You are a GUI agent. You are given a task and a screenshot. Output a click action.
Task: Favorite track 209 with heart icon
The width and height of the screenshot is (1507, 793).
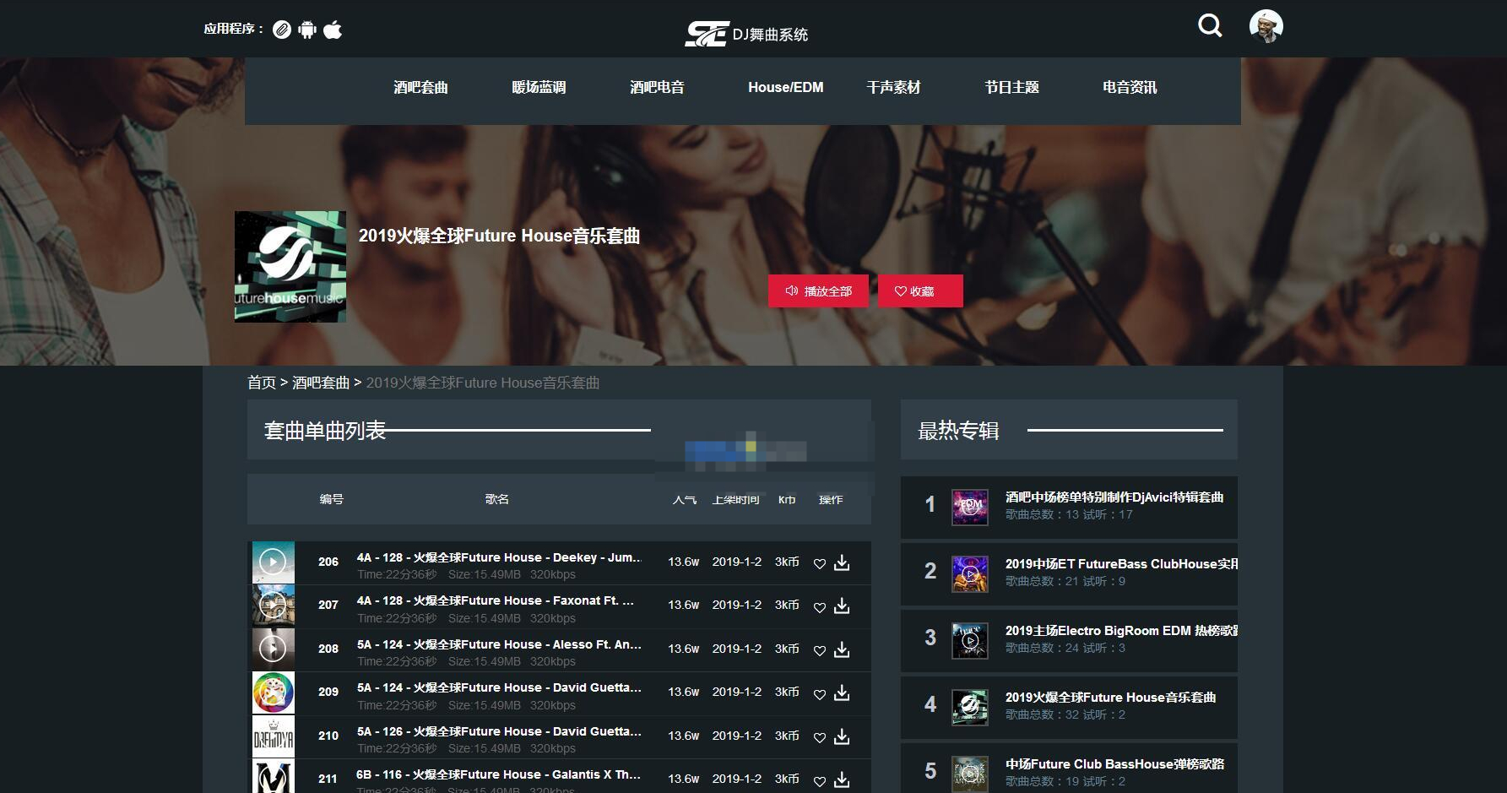pyautogui.click(x=819, y=694)
